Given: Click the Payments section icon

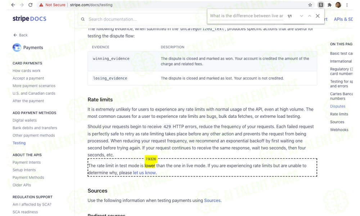Looking at the screenshot, I should coord(17,48).
